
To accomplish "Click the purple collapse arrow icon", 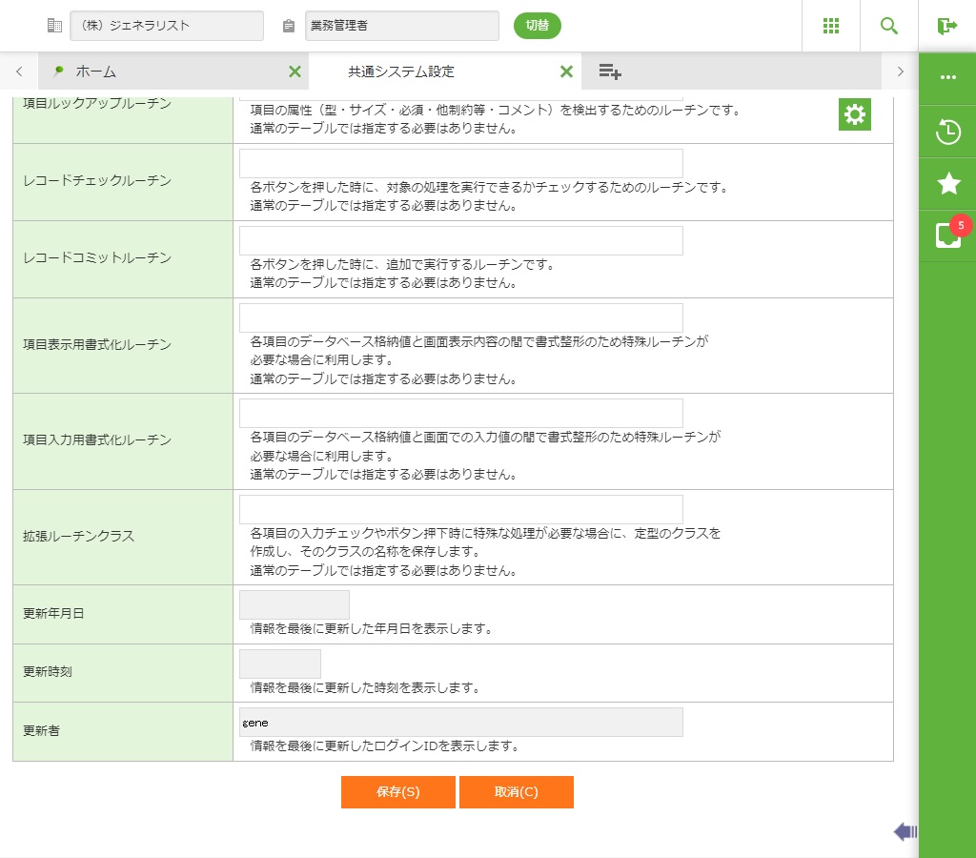I will 905,832.
